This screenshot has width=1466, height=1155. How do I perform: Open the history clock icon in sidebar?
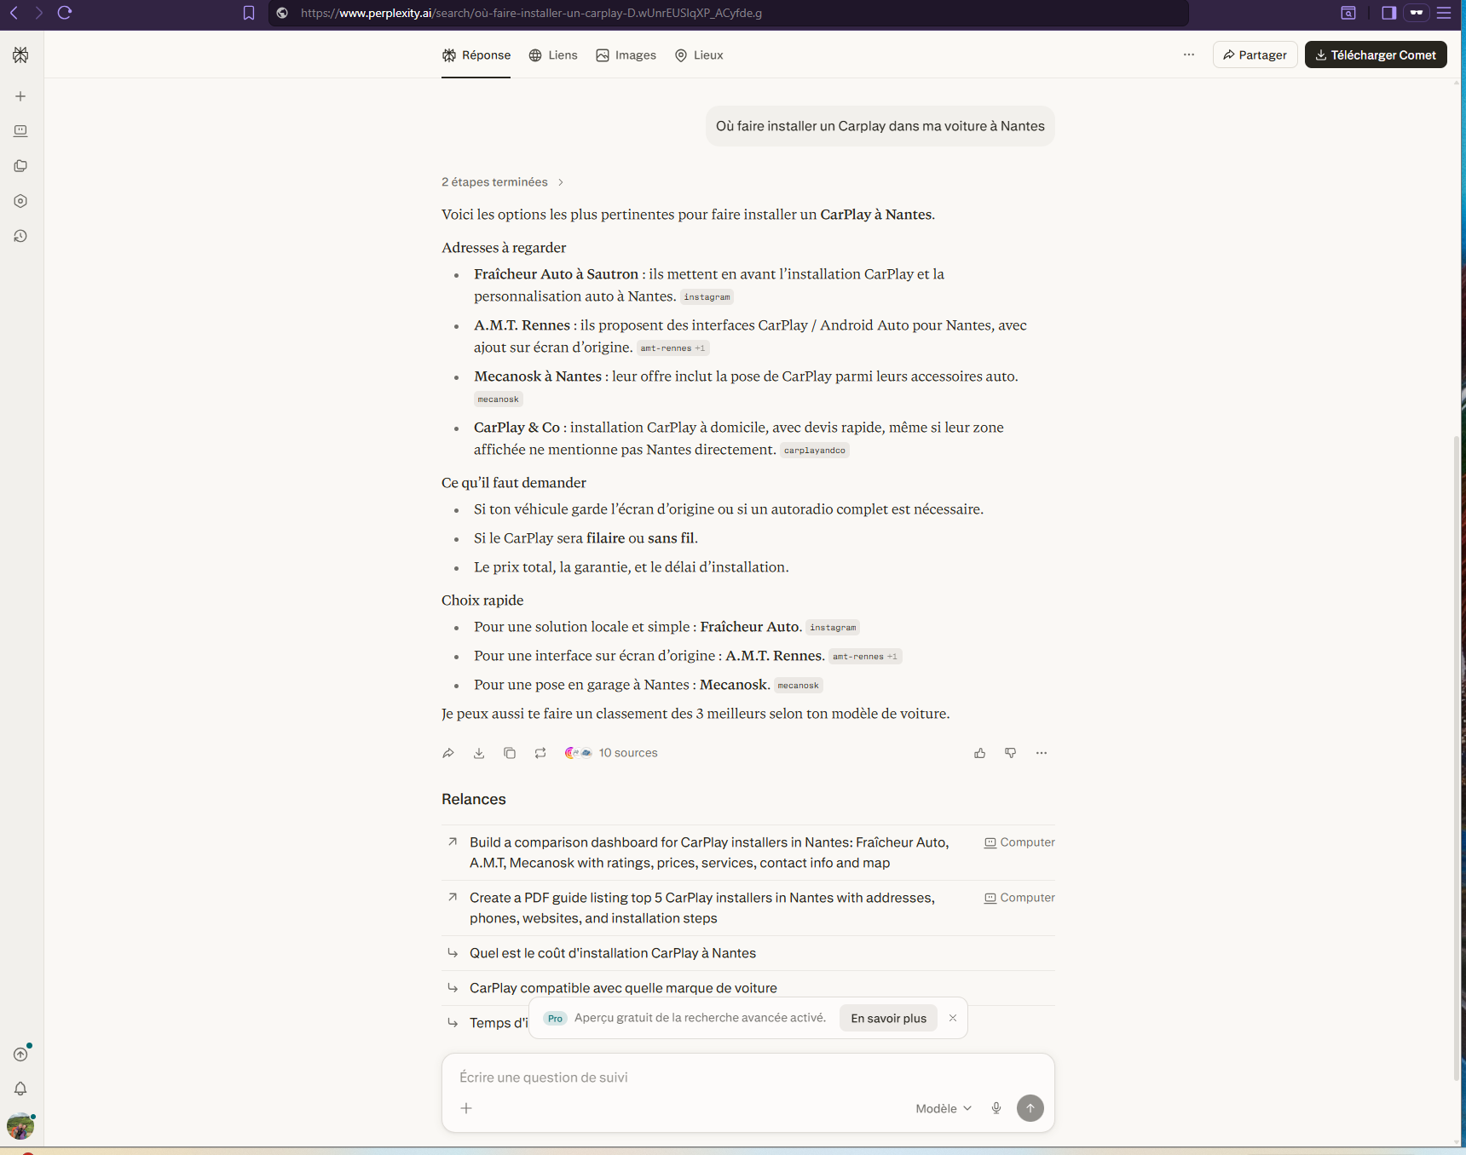coord(20,236)
